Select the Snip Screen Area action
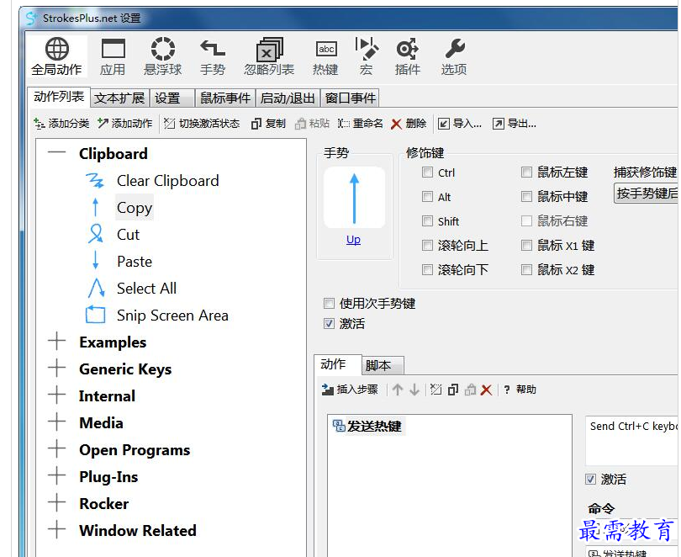The width and height of the screenshot is (681, 557). pyautogui.click(x=172, y=316)
